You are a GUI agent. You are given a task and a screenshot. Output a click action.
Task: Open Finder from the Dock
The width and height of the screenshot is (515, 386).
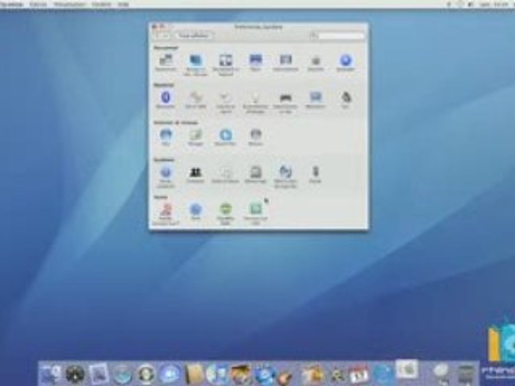(50, 374)
